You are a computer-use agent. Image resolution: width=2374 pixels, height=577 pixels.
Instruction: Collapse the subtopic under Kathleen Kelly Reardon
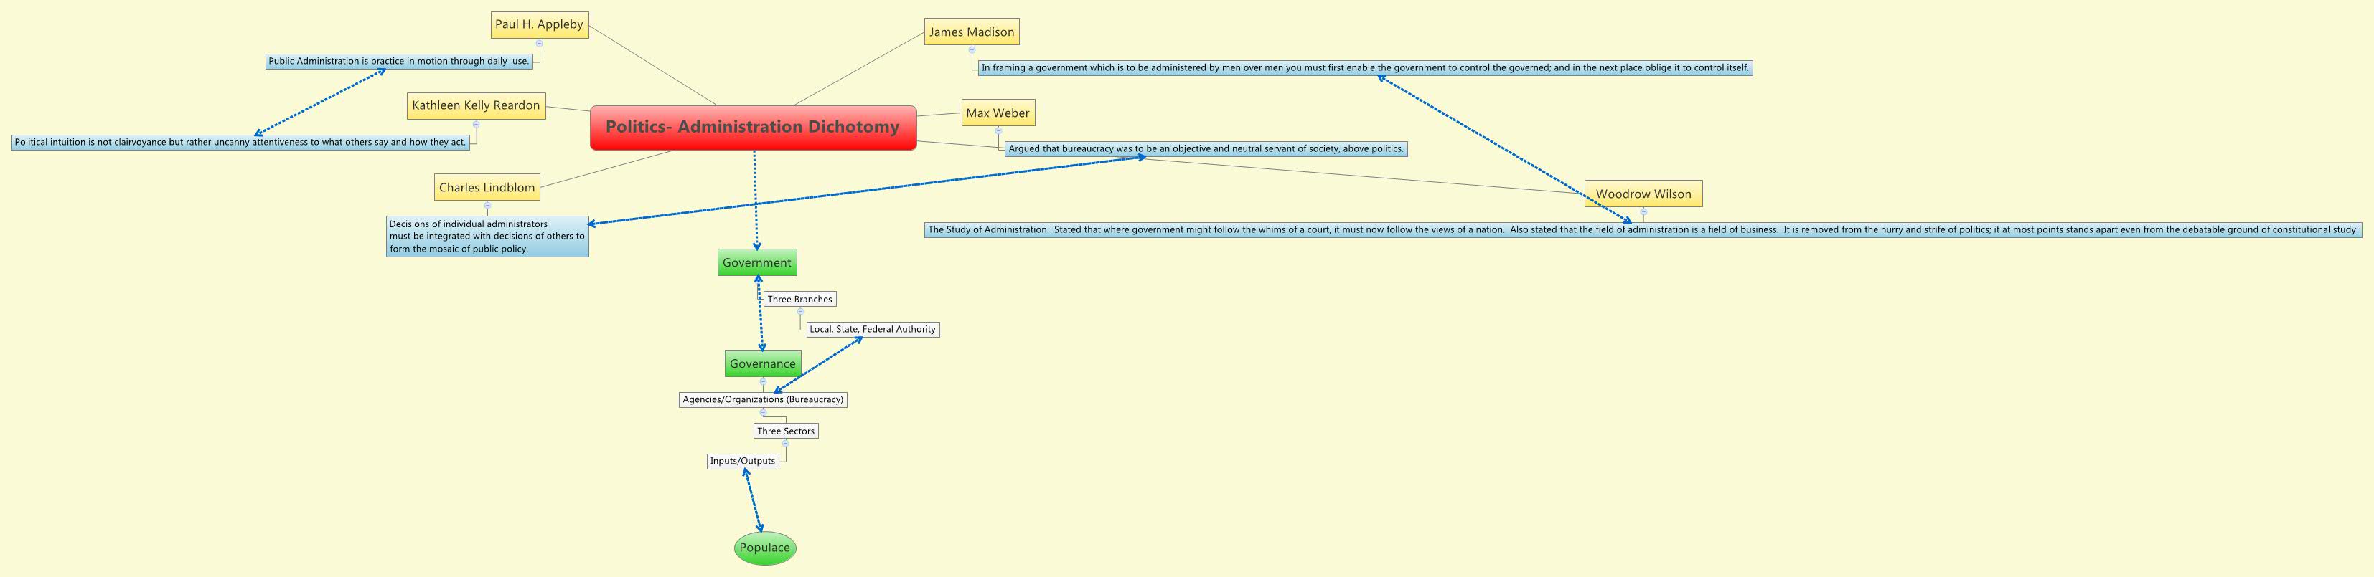(476, 124)
